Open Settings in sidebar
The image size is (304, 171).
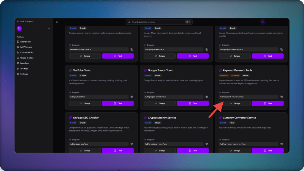click(x=24, y=74)
